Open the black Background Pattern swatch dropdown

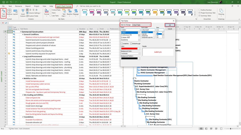point(130,58)
